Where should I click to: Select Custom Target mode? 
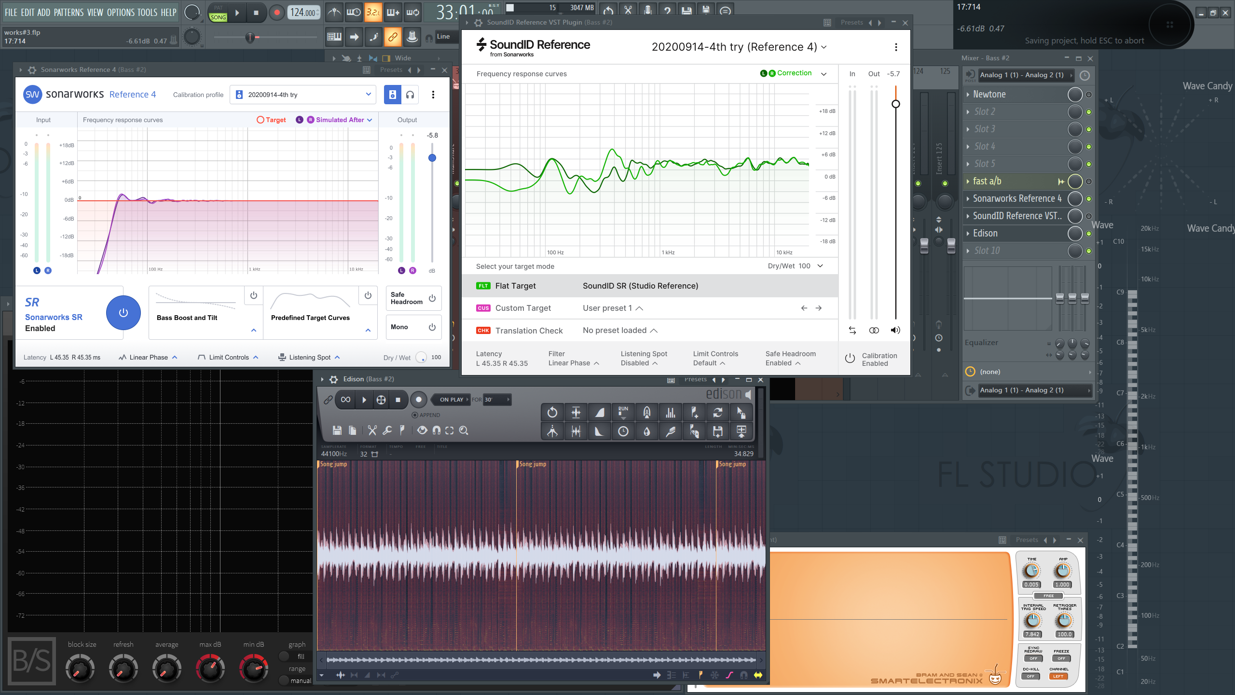649,308
